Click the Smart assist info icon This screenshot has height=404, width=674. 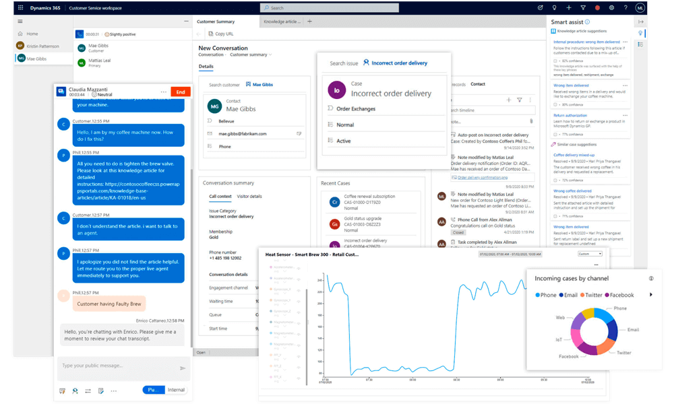(x=587, y=22)
